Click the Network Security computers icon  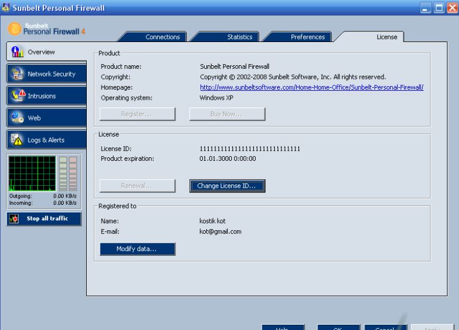[18, 74]
